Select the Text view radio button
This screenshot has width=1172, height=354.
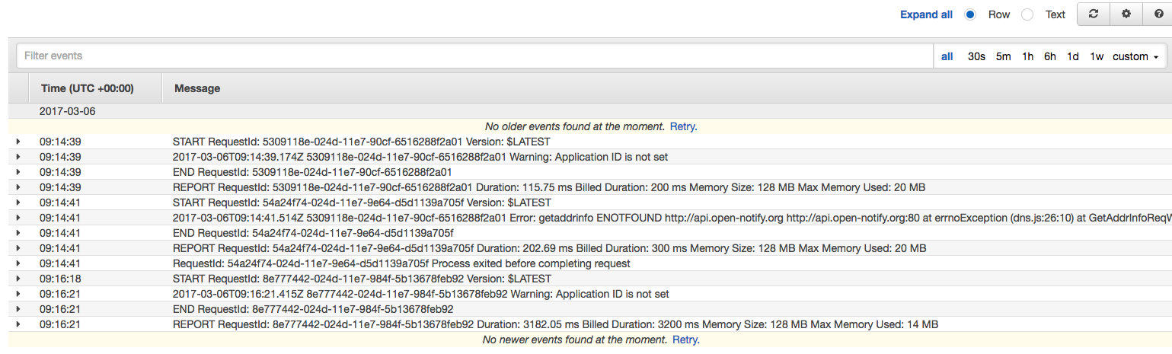1027,14
